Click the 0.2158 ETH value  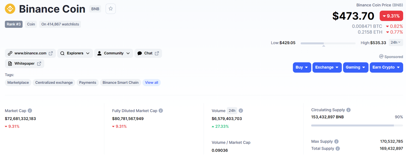370,32
